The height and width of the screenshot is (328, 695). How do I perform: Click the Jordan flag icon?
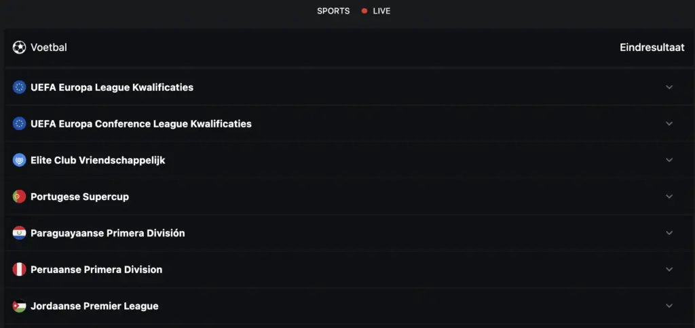click(x=19, y=306)
